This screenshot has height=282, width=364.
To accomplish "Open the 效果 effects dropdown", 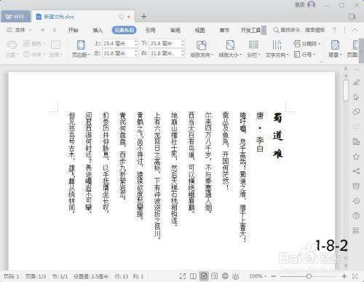I will click(x=56, y=49).
